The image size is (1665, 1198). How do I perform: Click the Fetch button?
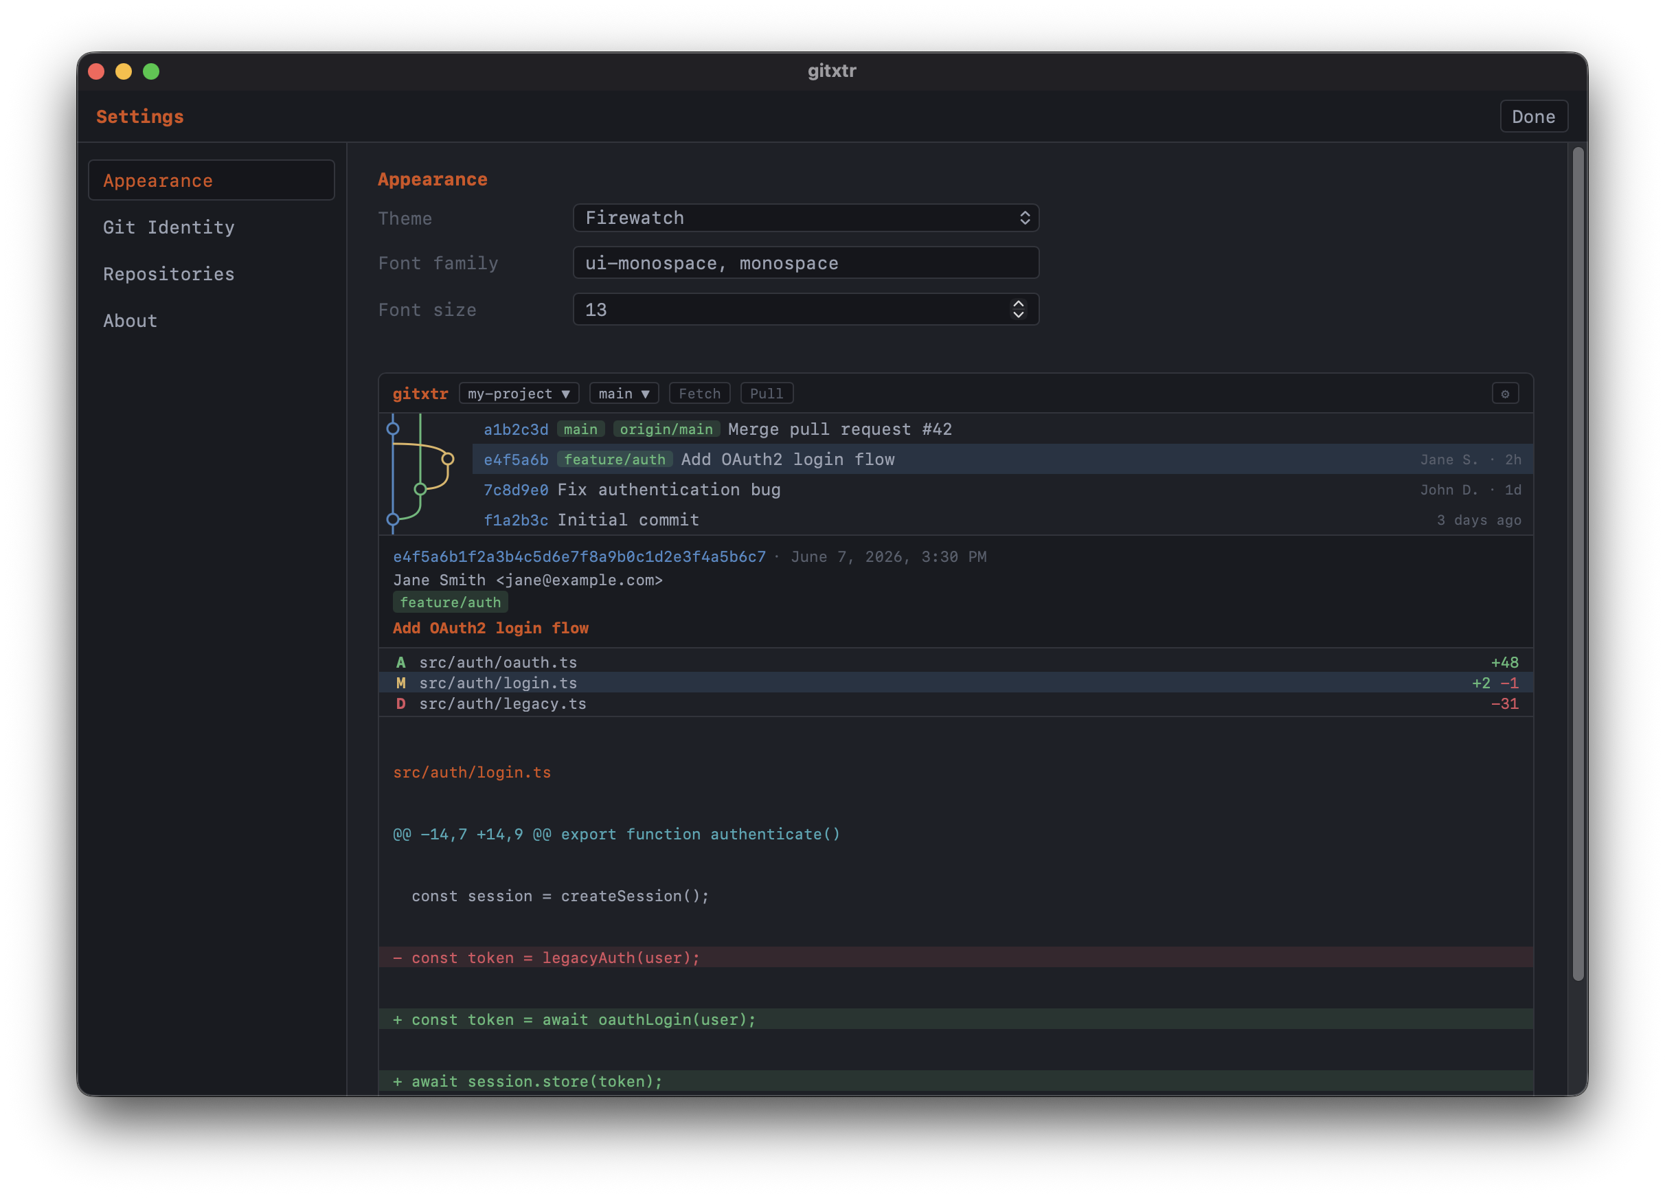[699, 394]
